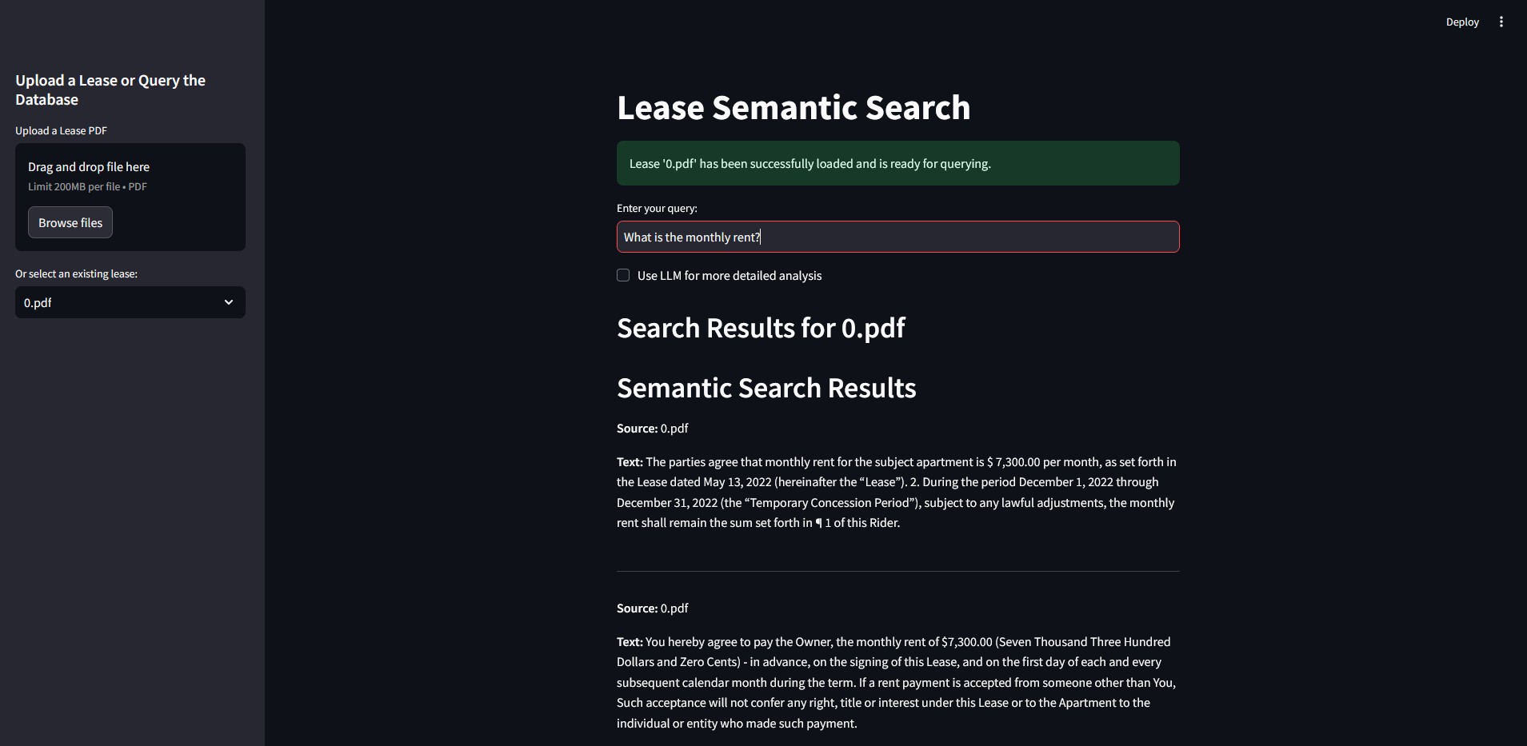Screen dimensions: 1527x746
Task: Click the sidebar heading about uploading a lease
Action: 110,90
